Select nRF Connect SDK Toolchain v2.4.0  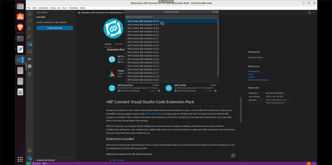point(171,56)
